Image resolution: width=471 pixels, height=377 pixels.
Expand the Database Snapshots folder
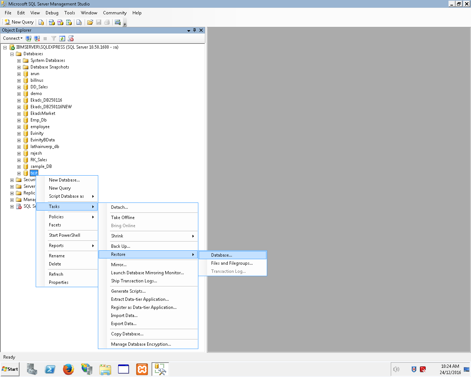click(x=19, y=67)
